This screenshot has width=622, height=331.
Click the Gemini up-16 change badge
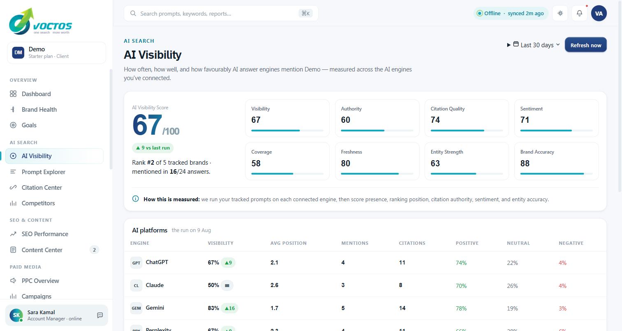(230, 308)
